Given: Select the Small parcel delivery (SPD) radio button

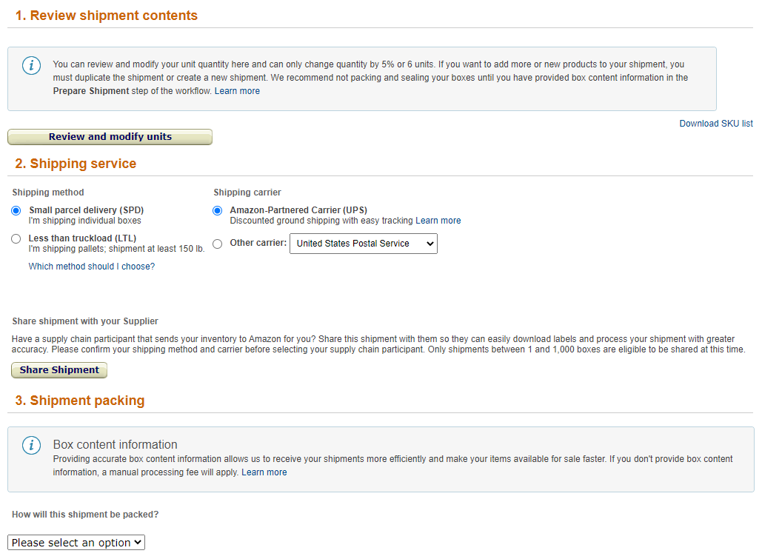Looking at the screenshot, I should (16, 210).
